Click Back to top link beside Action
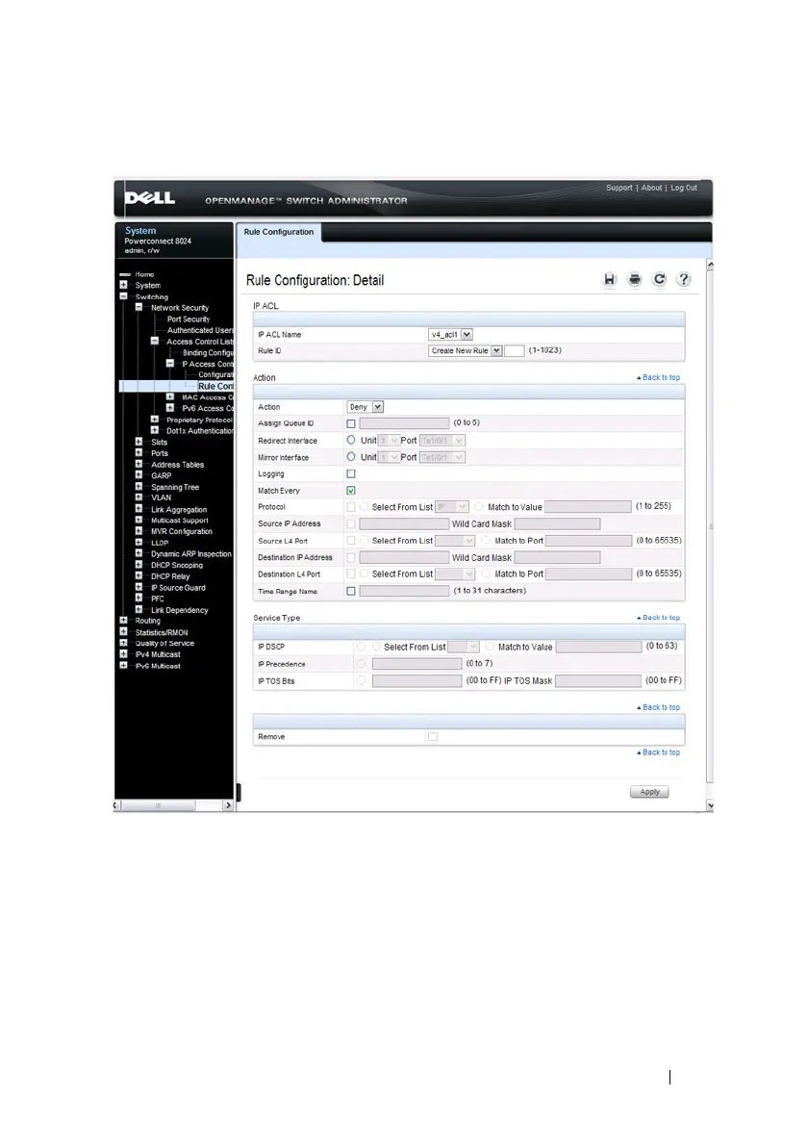The height and width of the screenshot is (1147, 808). coord(659,377)
